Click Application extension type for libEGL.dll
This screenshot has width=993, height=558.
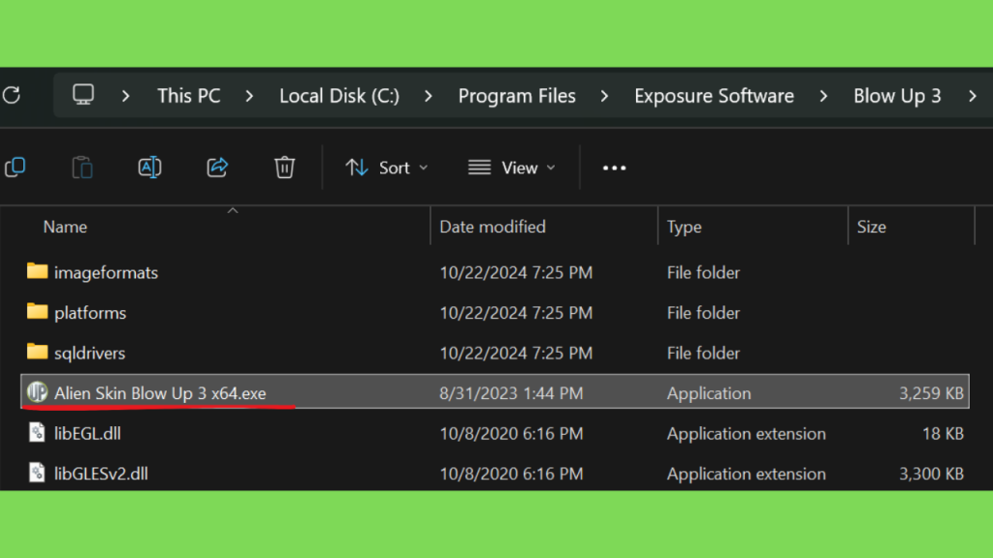[746, 434]
